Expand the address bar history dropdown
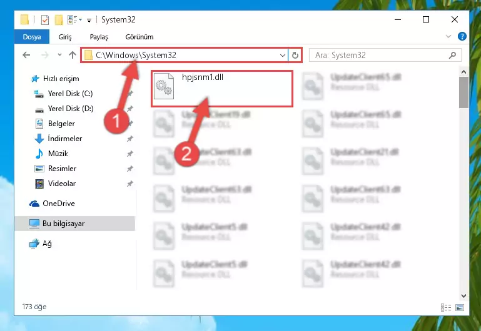 pyautogui.click(x=283, y=56)
